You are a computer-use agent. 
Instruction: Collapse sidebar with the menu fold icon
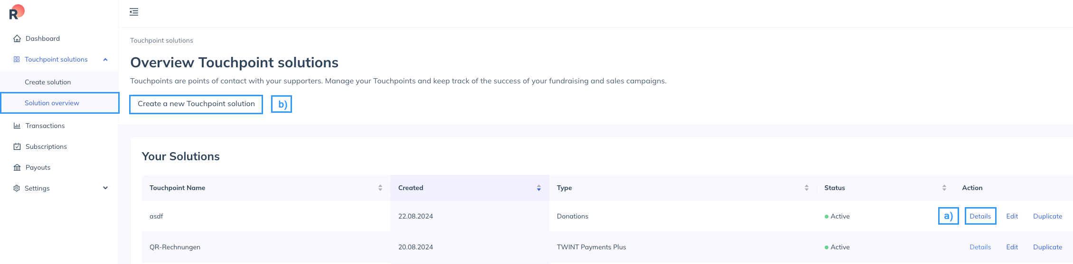tap(134, 12)
